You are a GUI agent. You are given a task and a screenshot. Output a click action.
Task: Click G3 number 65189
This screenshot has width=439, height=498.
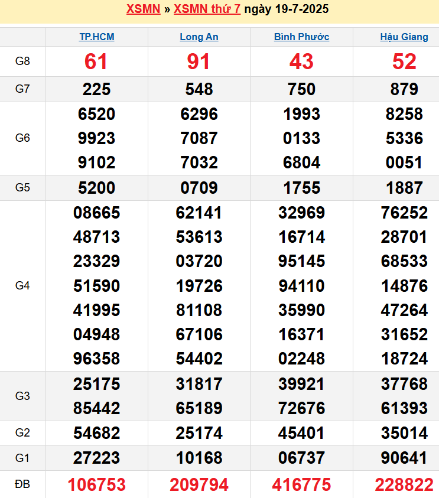click(199, 408)
